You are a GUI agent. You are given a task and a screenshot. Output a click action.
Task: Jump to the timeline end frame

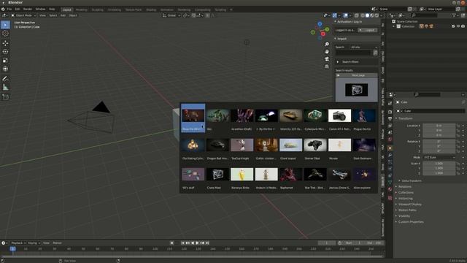pos(207,243)
